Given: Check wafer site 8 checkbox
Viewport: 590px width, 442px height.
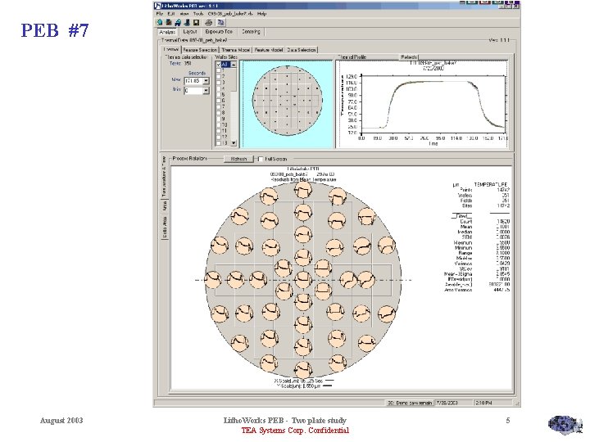Looking at the screenshot, I should click(218, 113).
